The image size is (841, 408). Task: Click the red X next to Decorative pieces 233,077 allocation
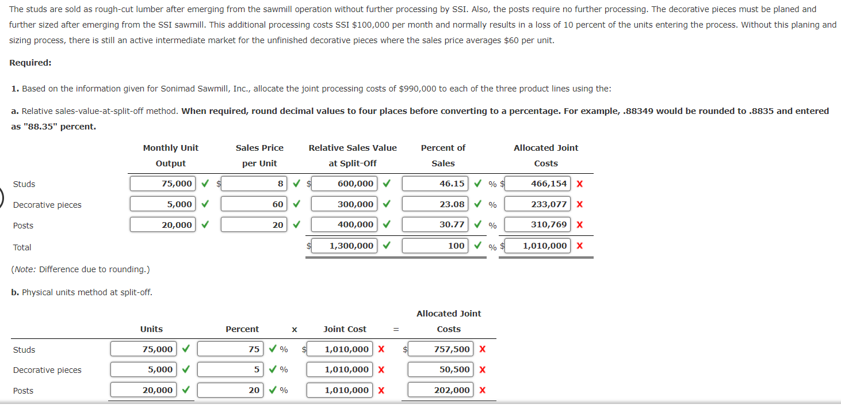(579, 204)
